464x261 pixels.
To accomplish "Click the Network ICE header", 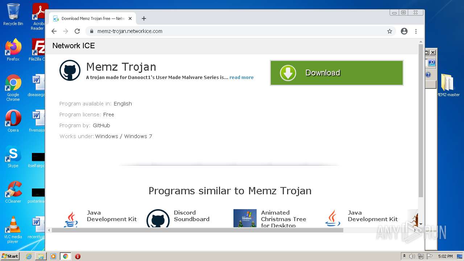I will (x=74, y=46).
